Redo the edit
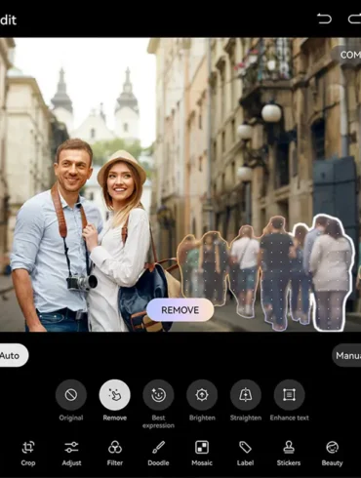The height and width of the screenshot is (478, 361). (354, 19)
